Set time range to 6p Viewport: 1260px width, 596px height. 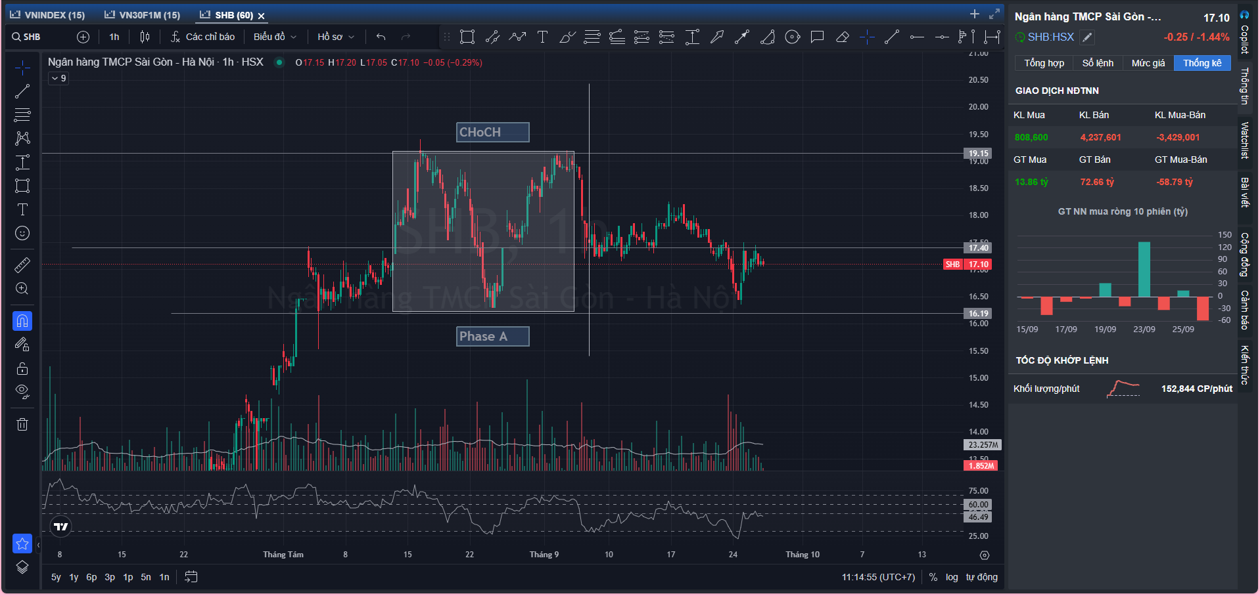pyautogui.click(x=91, y=577)
